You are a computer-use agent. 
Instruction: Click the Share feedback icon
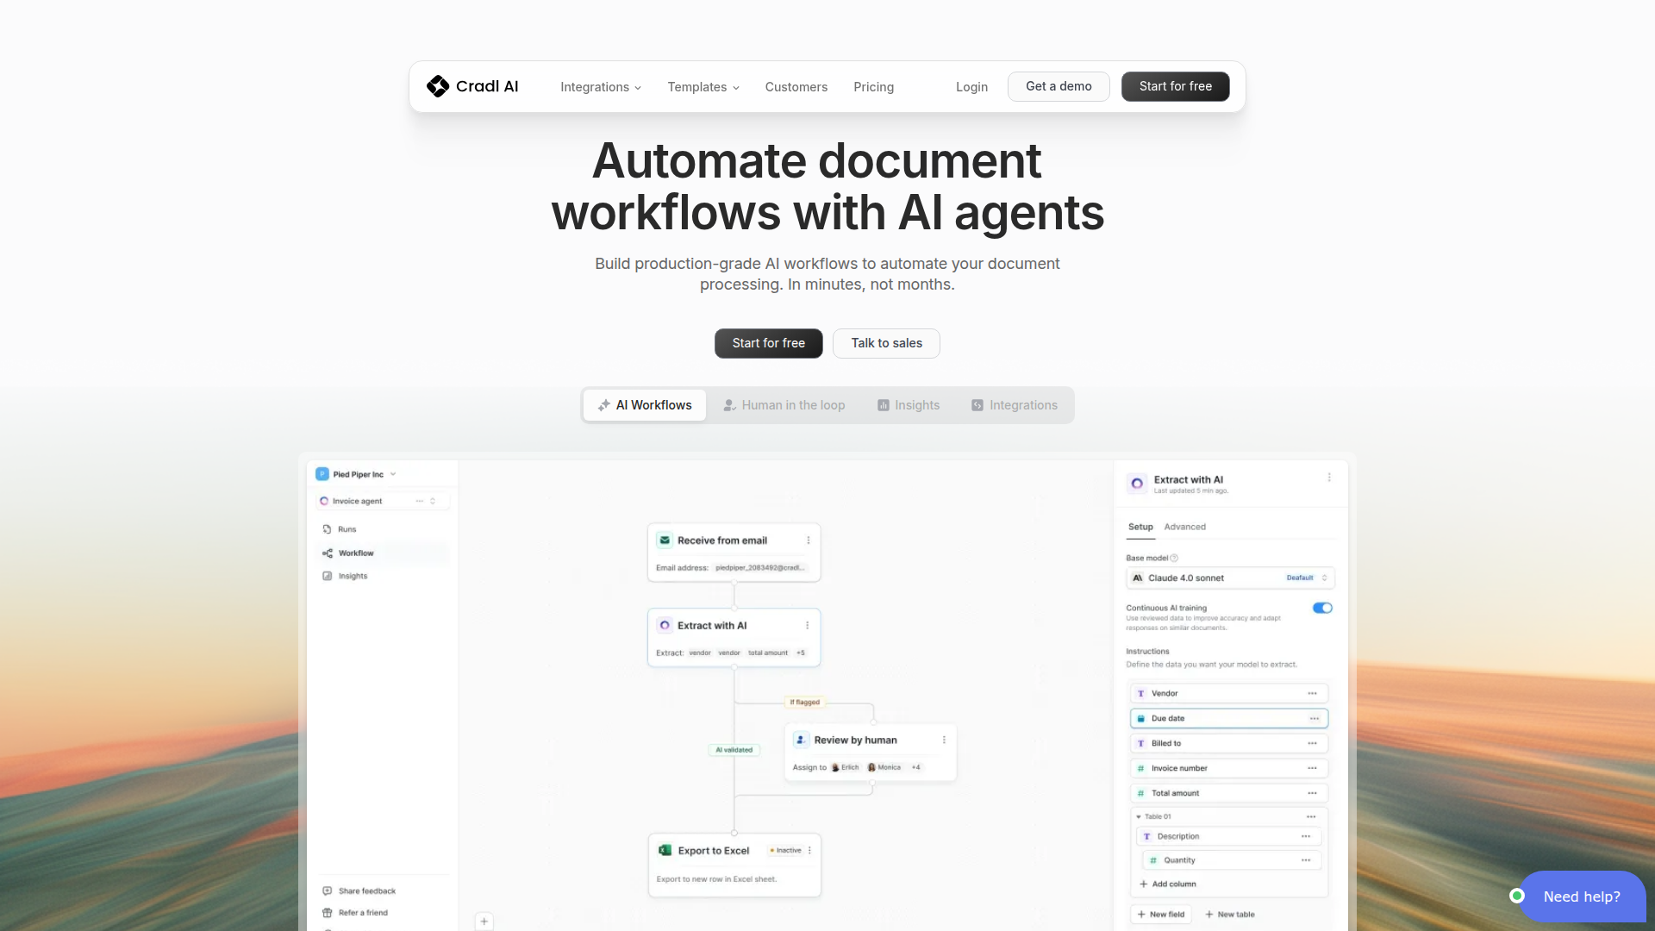[x=328, y=891]
